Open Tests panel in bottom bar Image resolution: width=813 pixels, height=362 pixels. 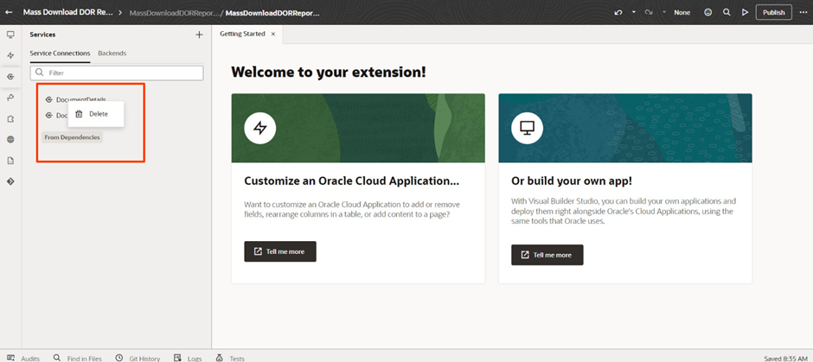click(230, 359)
